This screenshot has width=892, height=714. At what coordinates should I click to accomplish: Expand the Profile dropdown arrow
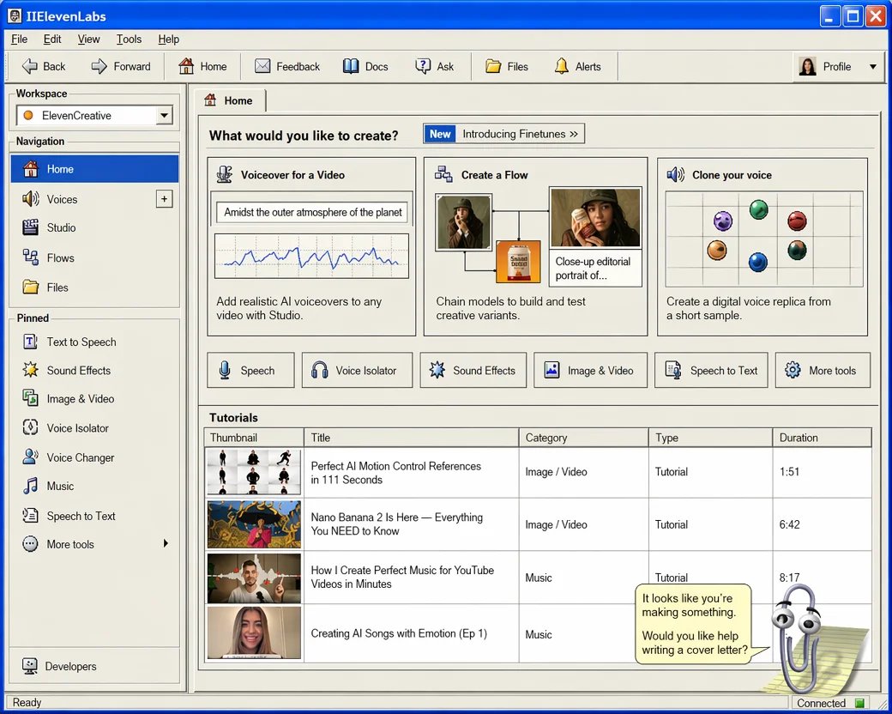[873, 67]
